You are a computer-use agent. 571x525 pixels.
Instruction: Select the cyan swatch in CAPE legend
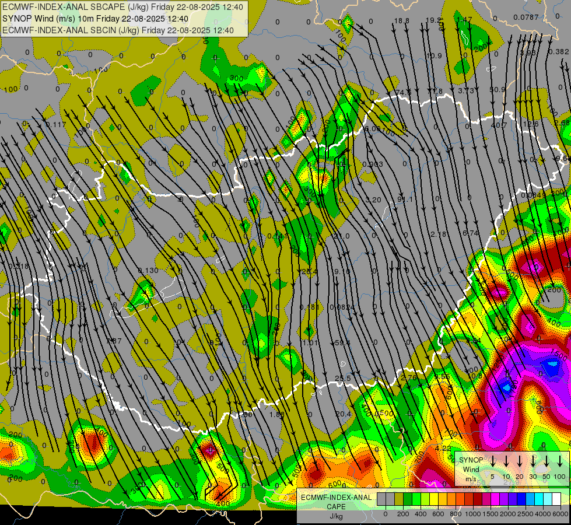point(538,499)
